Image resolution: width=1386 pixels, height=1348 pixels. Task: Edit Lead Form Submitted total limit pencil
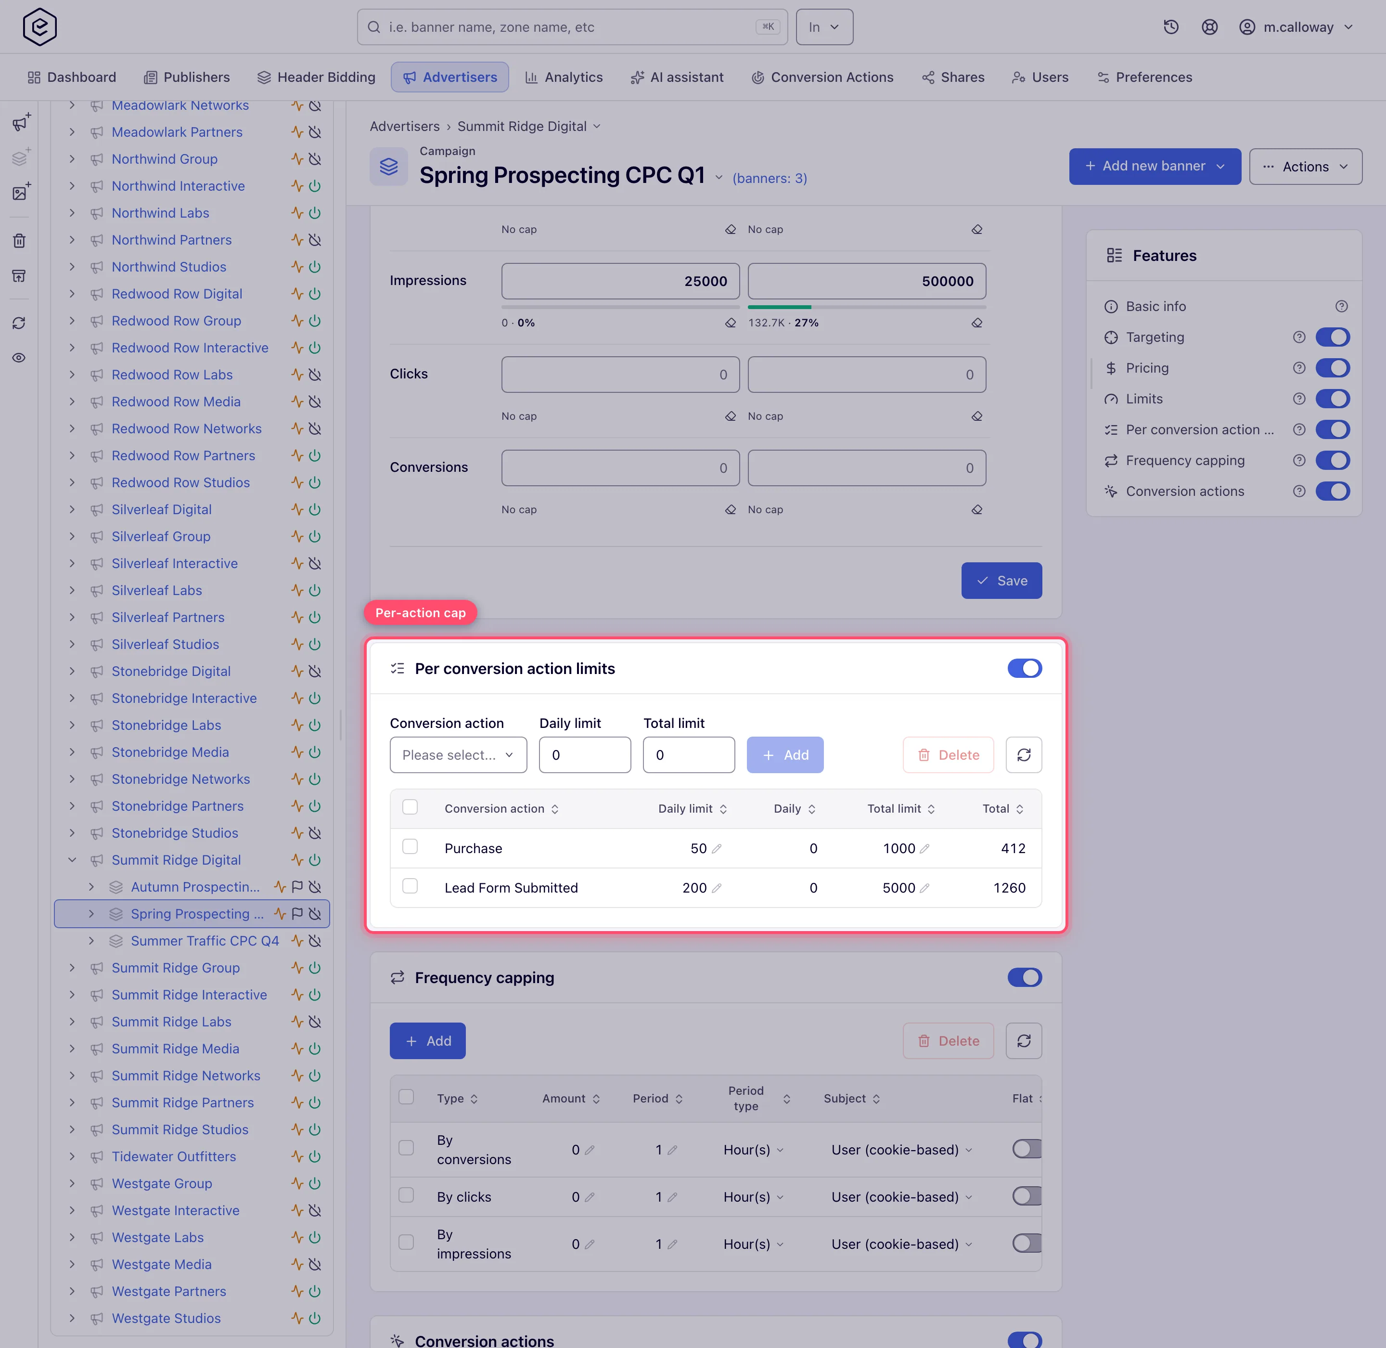click(x=924, y=888)
